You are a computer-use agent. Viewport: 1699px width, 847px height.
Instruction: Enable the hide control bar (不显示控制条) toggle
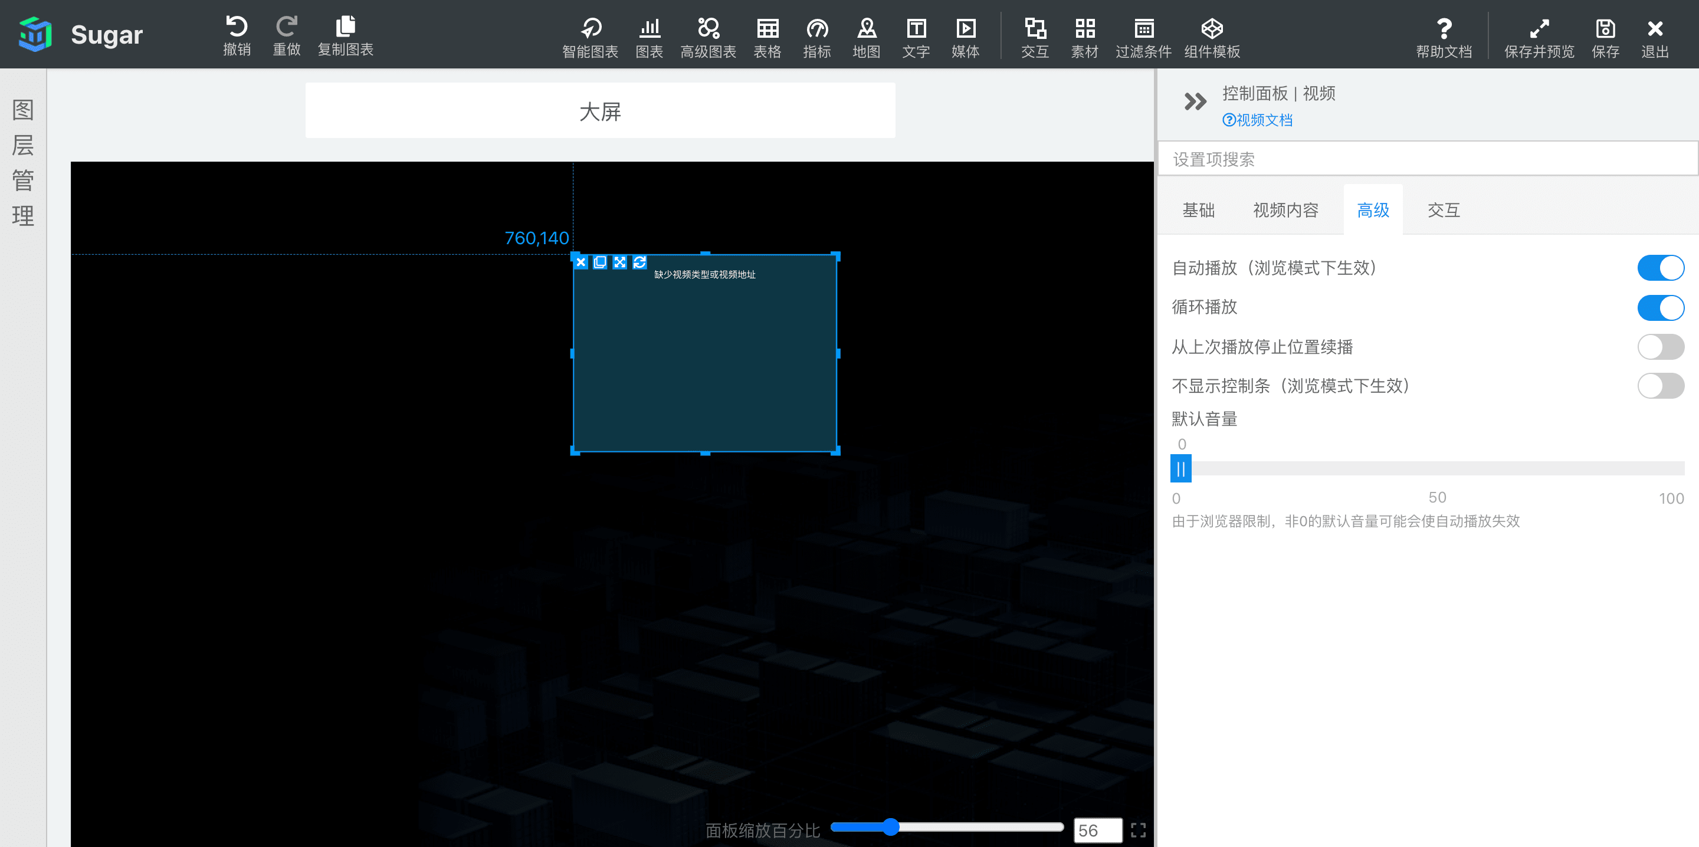coord(1659,386)
